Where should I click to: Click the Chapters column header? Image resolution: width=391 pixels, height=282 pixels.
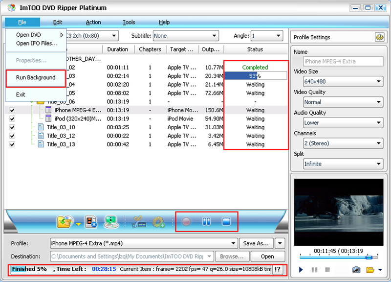[x=150, y=49]
